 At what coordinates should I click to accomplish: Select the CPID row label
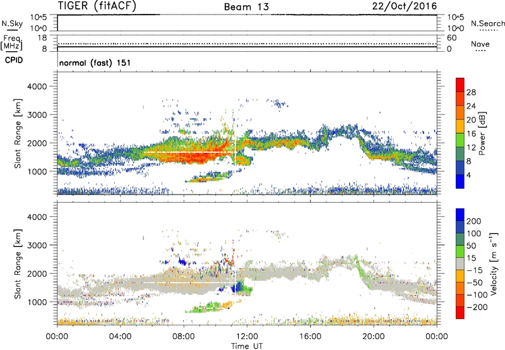[14, 60]
